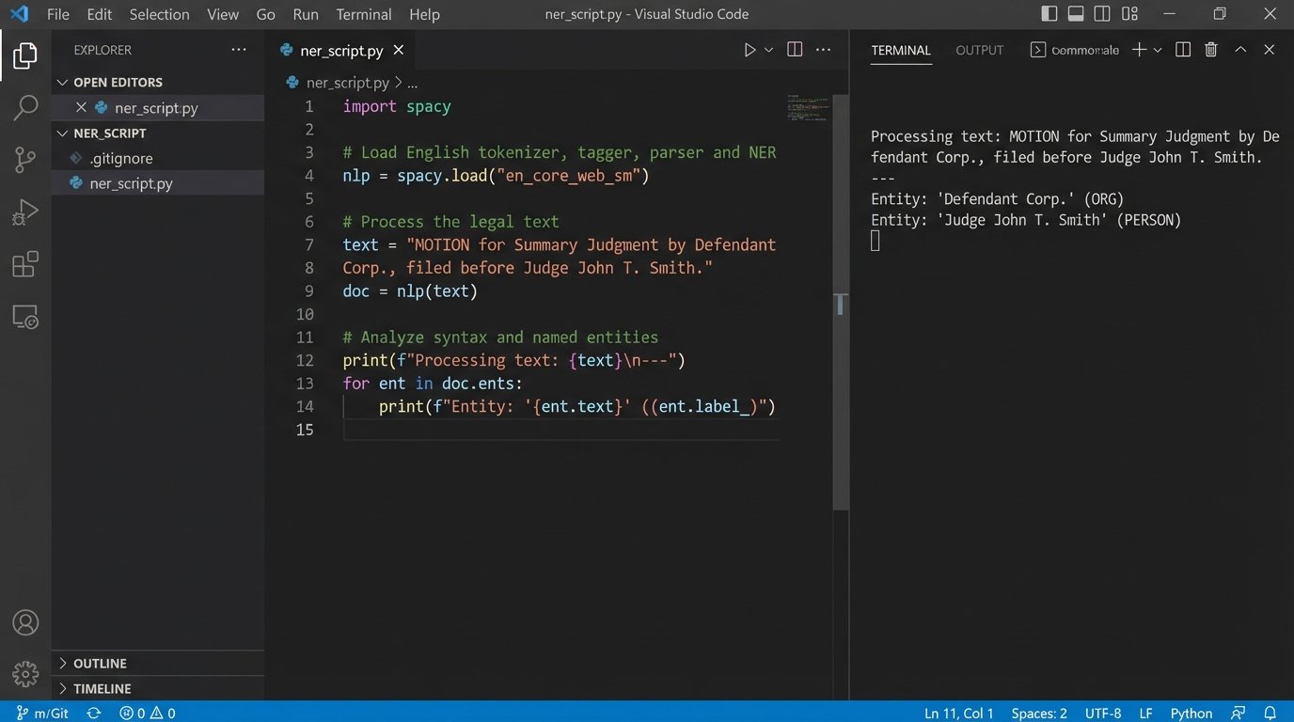Viewport: 1294px width, 722px height.
Task: Switch to the Output panel tab
Action: (979, 51)
